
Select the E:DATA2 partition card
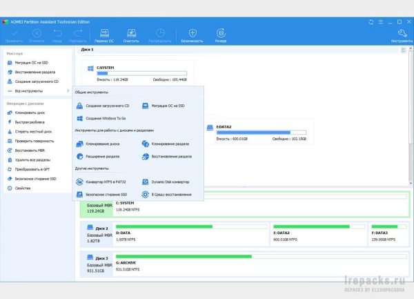(258, 132)
